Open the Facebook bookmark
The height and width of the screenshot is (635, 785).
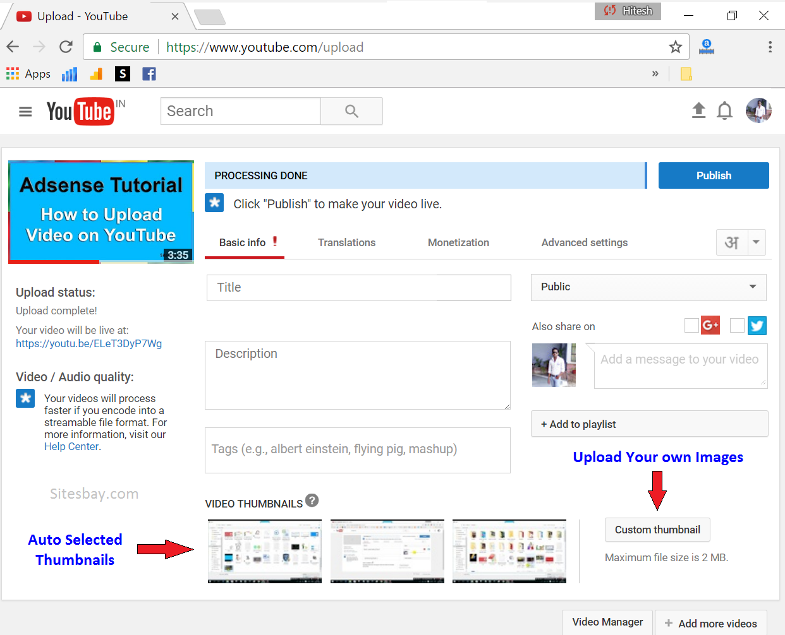click(x=149, y=74)
